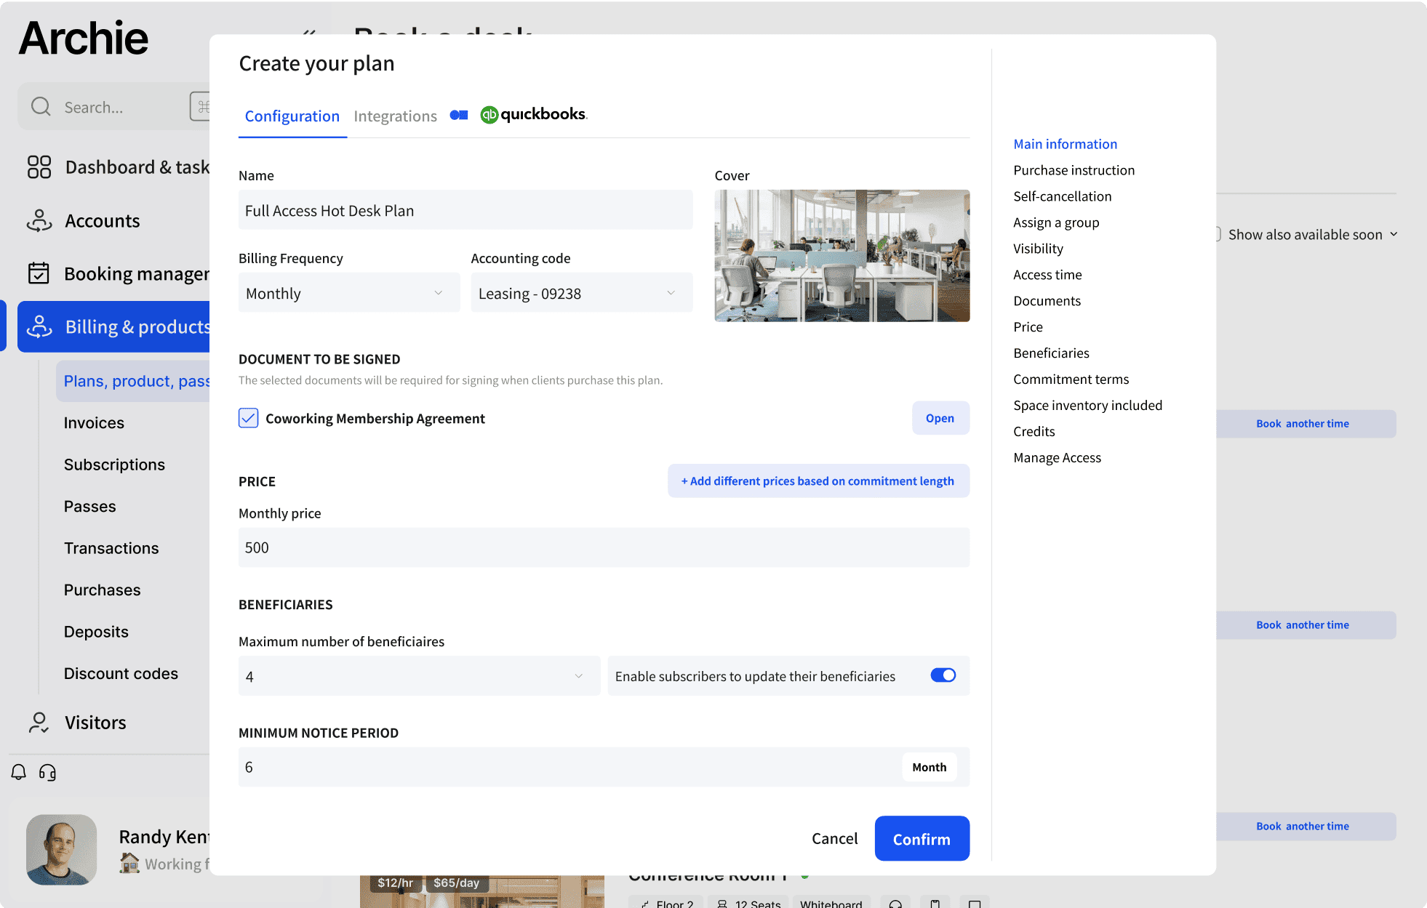Click the Billing & products sidebar icon
The height and width of the screenshot is (908, 1427).
(x=39, y=326)
